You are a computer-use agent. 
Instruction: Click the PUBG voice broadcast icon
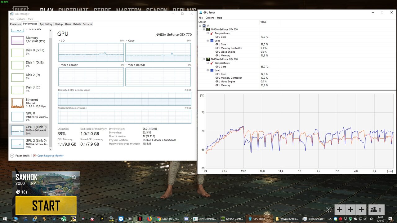pos(328,210)
